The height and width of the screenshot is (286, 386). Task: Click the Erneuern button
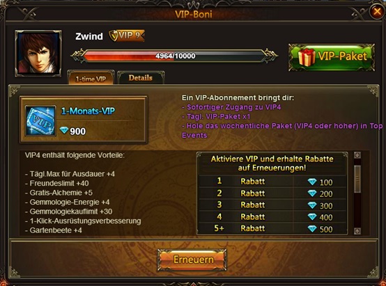point(192,260)
